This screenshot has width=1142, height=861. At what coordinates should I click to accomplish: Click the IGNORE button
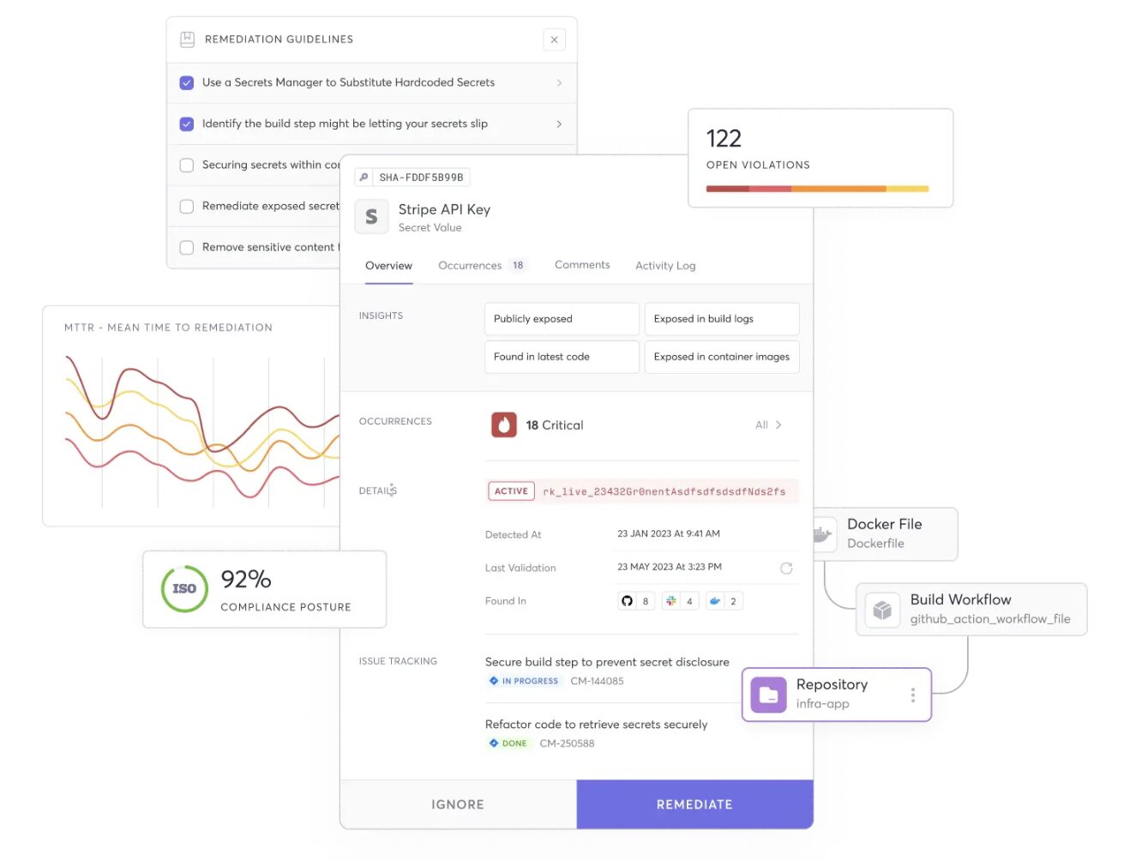tap(458, 804)
